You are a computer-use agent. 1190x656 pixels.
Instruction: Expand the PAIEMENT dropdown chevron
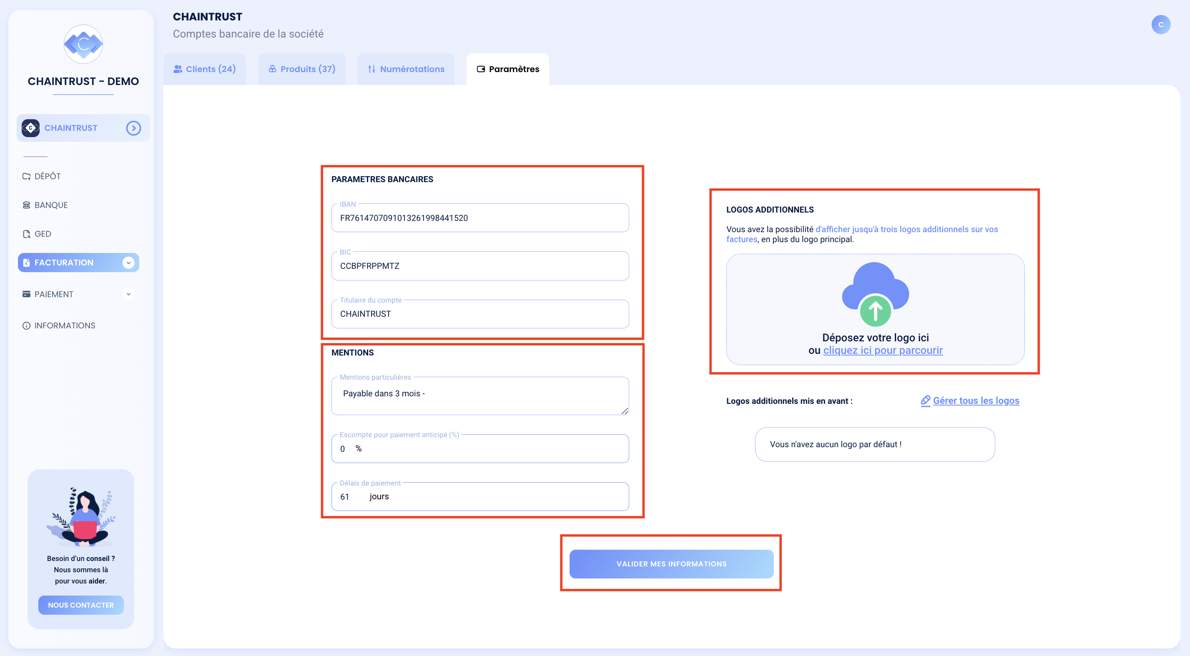coord(128,294)
